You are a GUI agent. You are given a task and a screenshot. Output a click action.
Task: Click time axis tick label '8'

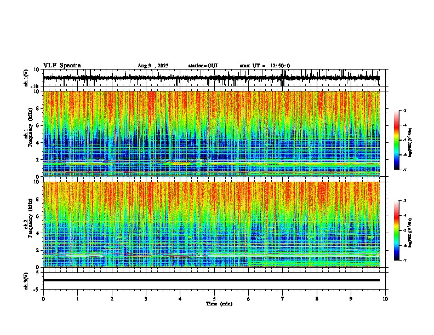(317, 299)
